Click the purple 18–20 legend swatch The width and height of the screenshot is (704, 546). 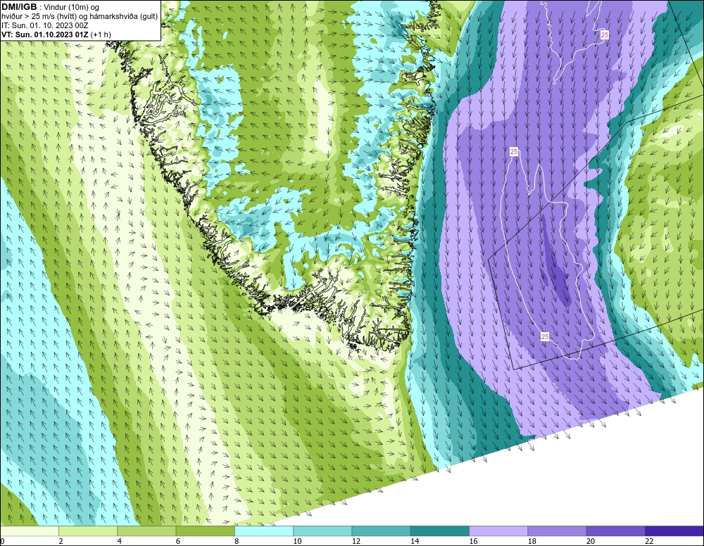(x=557, y=531)
